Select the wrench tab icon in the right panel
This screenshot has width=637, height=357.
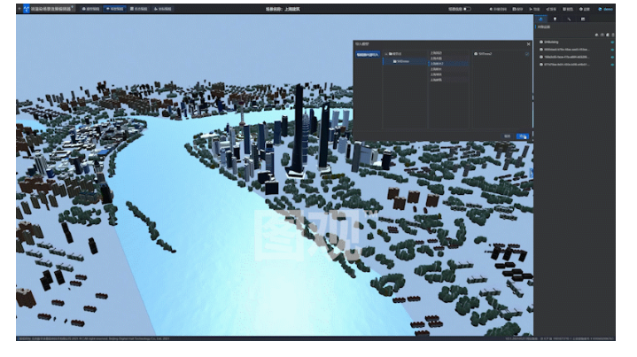[x=569, y=19]
